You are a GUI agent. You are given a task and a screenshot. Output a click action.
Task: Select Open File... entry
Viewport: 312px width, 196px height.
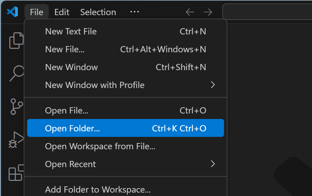(x=125, y=110)
